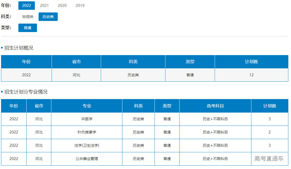Click the 公共事业管理 major cell
The height and width of the screenshot is (169, 291).
87,159
